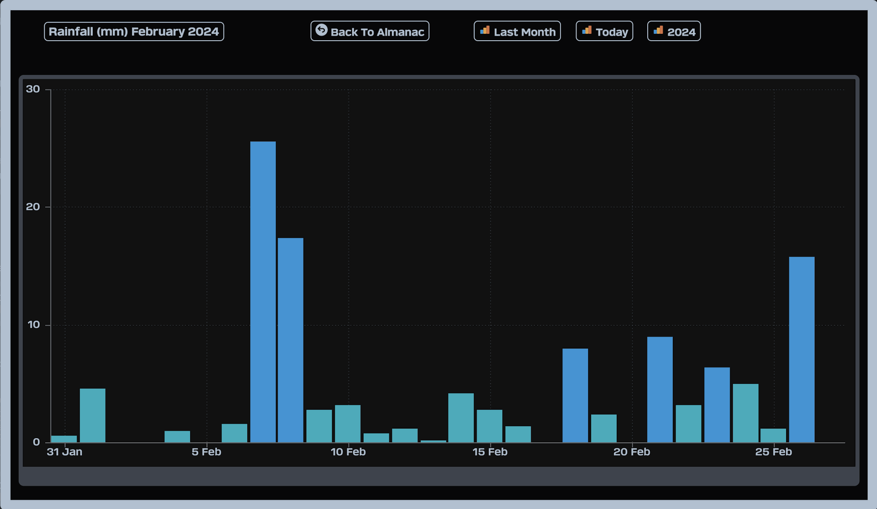The height and width of the screenshot is (509, 877).
Task: Click the 20 y-axis label
Action: point(33,207)
